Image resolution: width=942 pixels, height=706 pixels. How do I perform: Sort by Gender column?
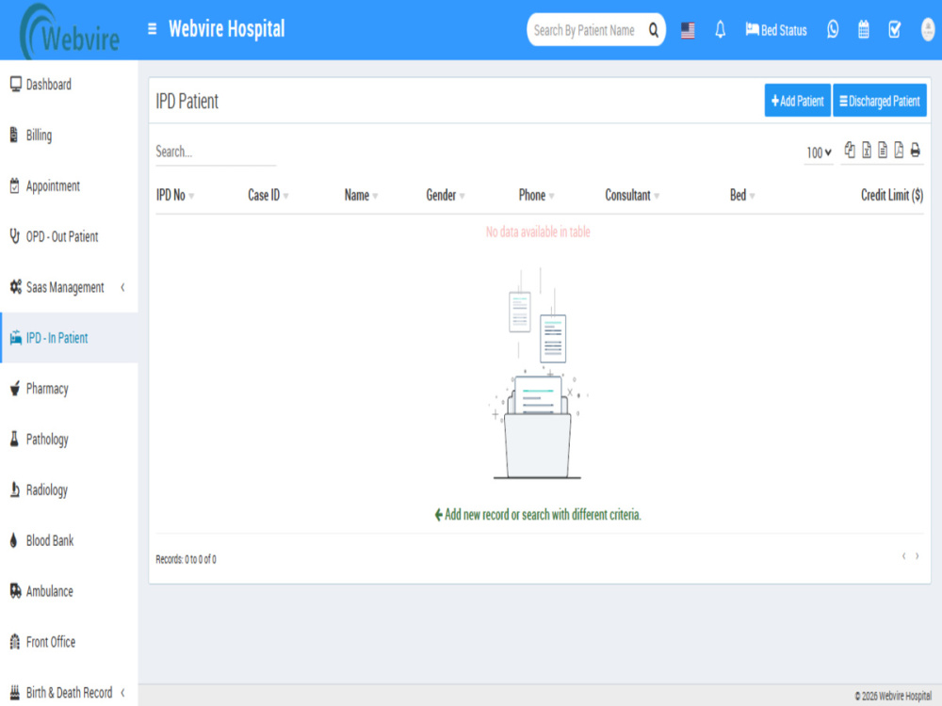coord(446,195)
